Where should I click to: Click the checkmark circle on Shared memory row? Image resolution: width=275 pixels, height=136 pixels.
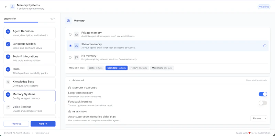pos(265,46)
